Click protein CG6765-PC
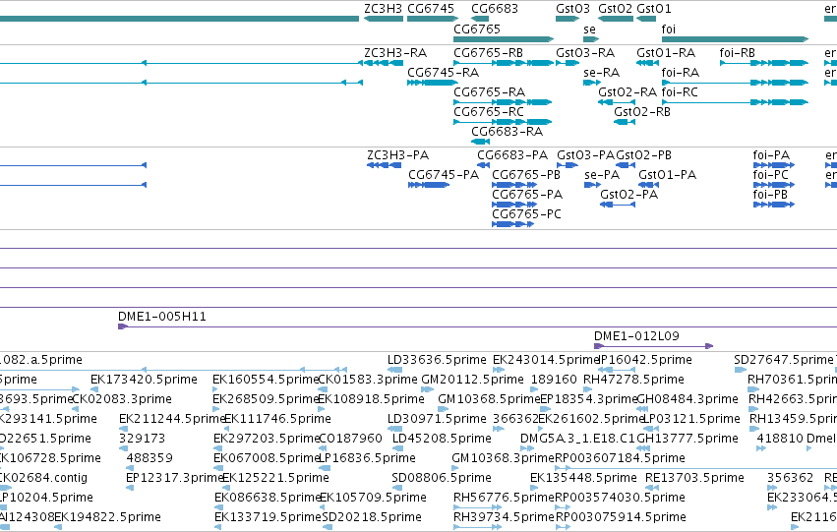The image size is (837, 532). pos(513,224)
